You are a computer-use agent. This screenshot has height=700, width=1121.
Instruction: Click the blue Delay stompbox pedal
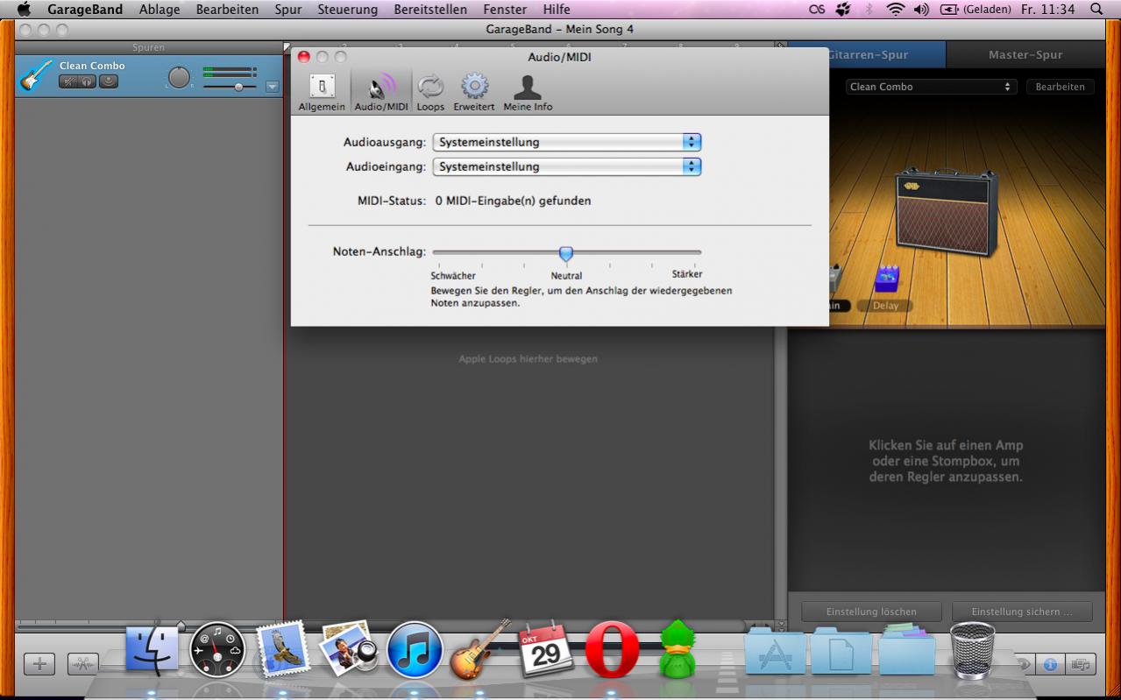[887, 279]
